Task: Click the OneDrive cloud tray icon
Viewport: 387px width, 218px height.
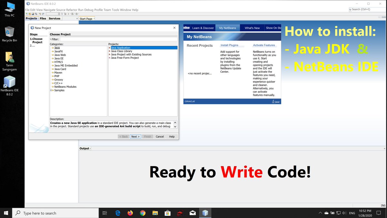Action: 326,213
